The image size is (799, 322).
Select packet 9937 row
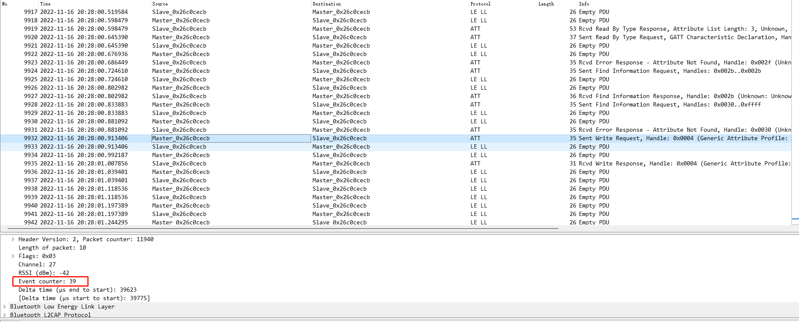(x=396, y=180)
